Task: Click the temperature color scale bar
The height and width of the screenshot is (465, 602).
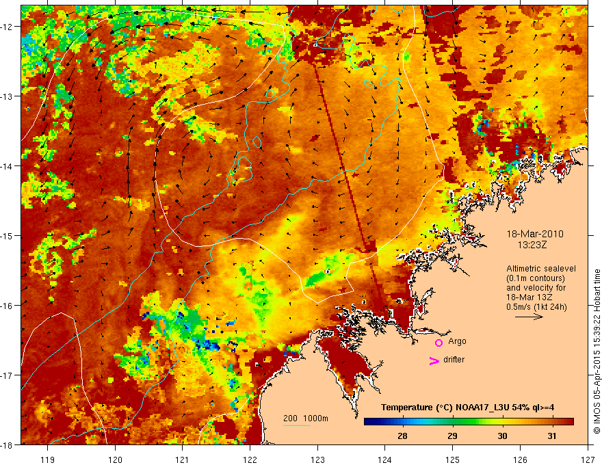Action: tap(469, 422)
